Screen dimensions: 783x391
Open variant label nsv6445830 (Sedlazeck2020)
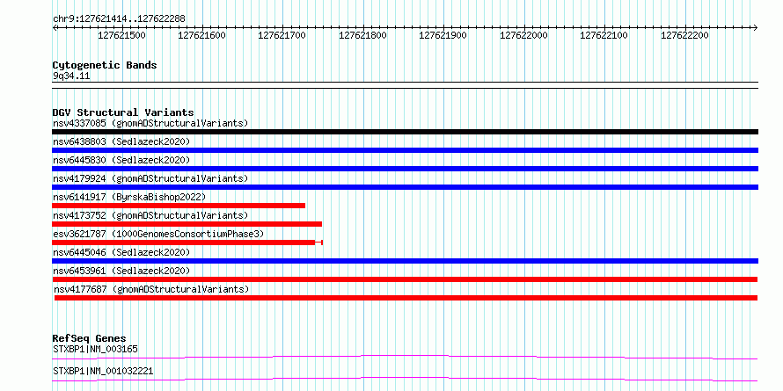pyautogui.click(x=121, y=160)
